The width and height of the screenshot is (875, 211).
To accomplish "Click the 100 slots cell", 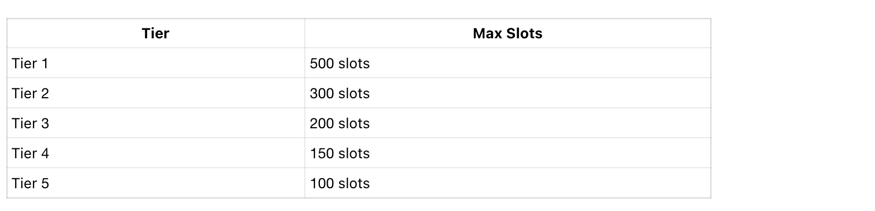I will click(x=508, y=183).
